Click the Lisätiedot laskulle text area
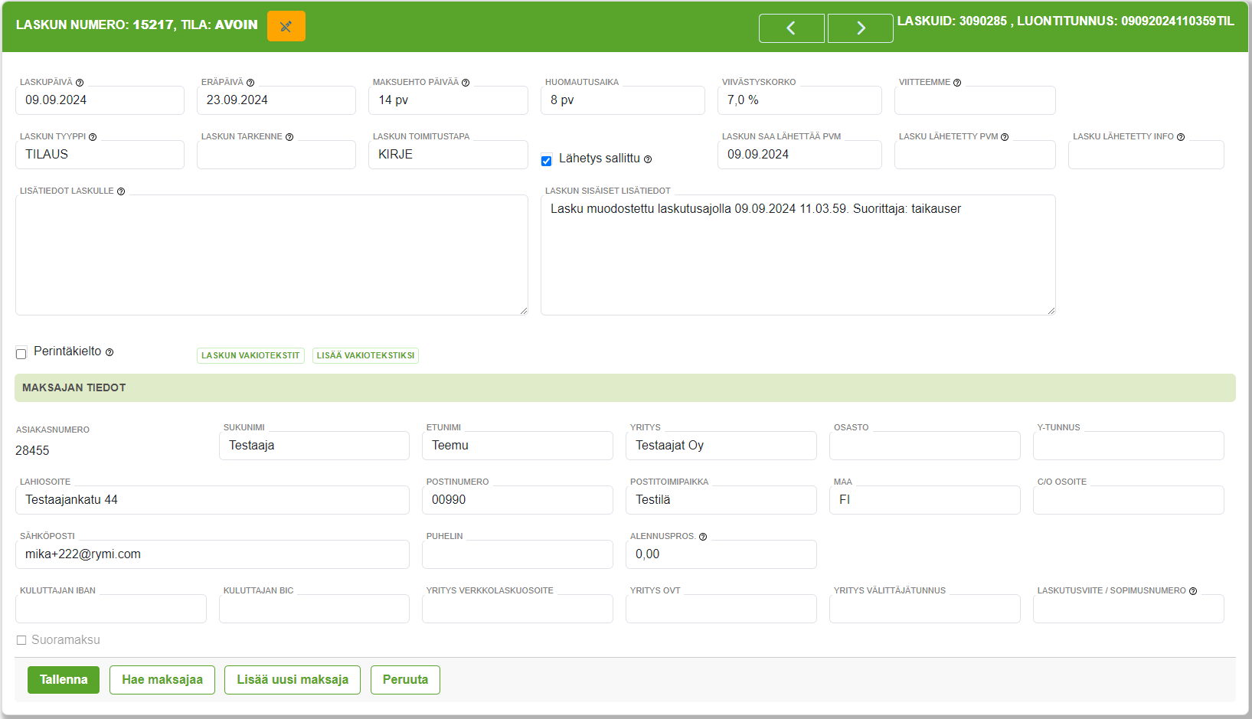Image resolution: width=1252 pixels, height=719 pixels. click(272, 255)
